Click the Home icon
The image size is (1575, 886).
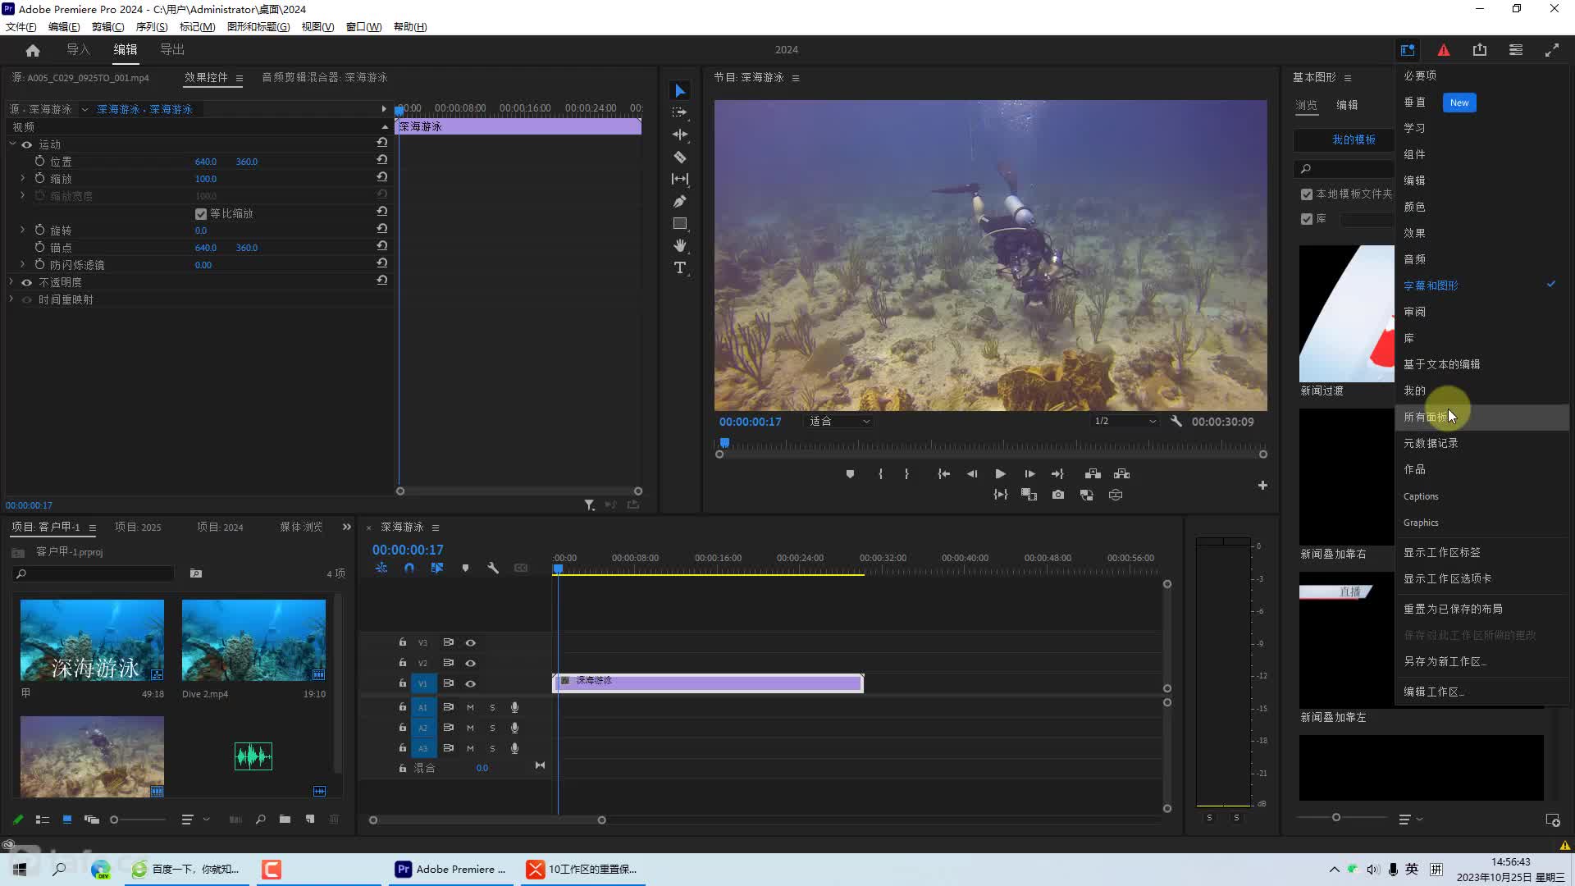click(x=33, y=50)
